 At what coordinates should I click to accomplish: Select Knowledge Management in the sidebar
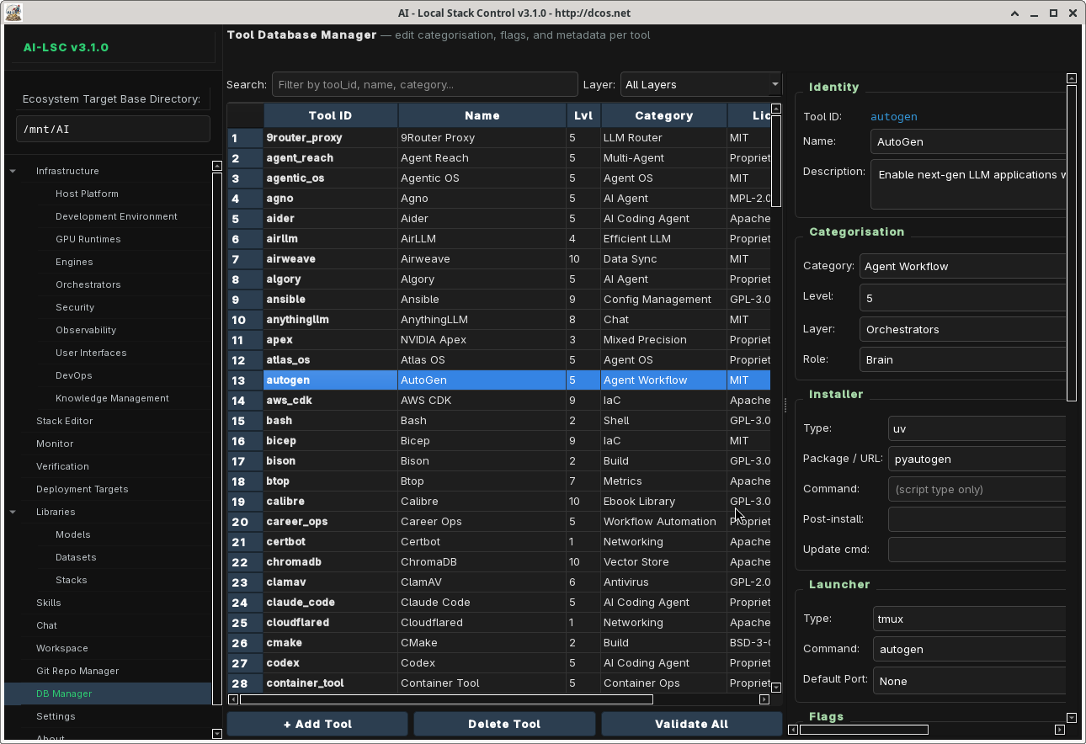[112, 399]
